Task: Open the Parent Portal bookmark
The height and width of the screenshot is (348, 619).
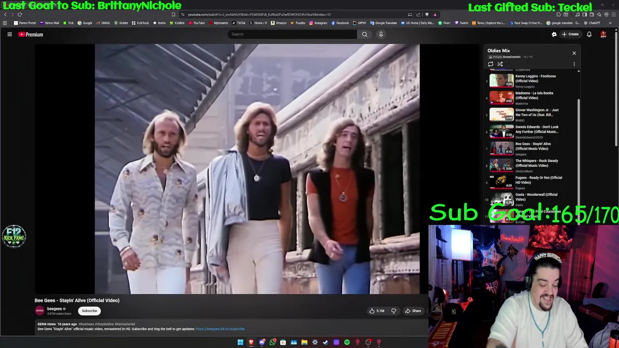Action: pos(25,23)
